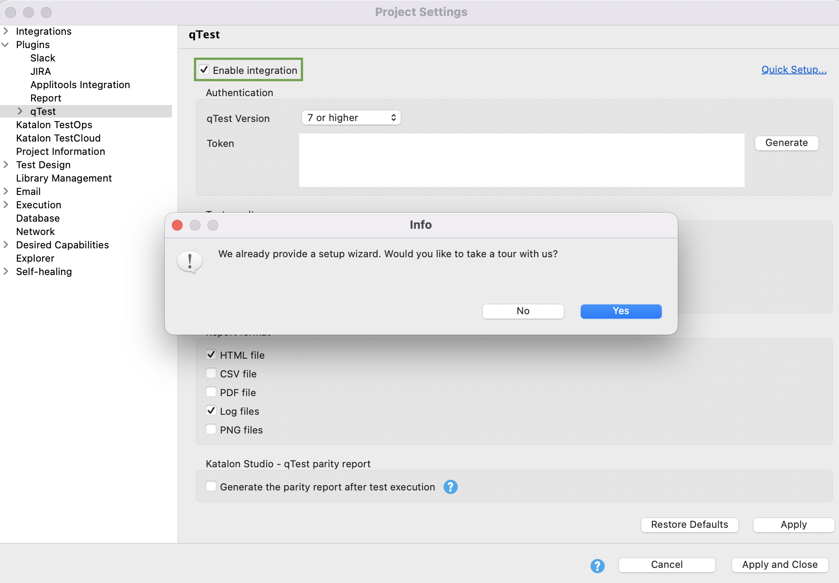Image resolution: width=839 pixels, height=583 pixels.
Task: Disable the Enable integration checkbox
Action: 205,70
